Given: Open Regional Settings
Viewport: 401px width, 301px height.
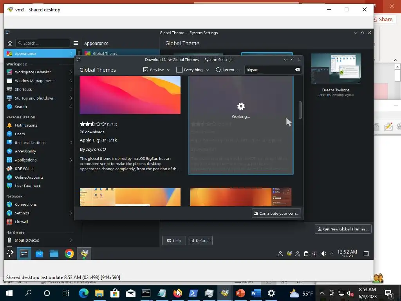Looking at the screenshot, I should pos(40,143).
